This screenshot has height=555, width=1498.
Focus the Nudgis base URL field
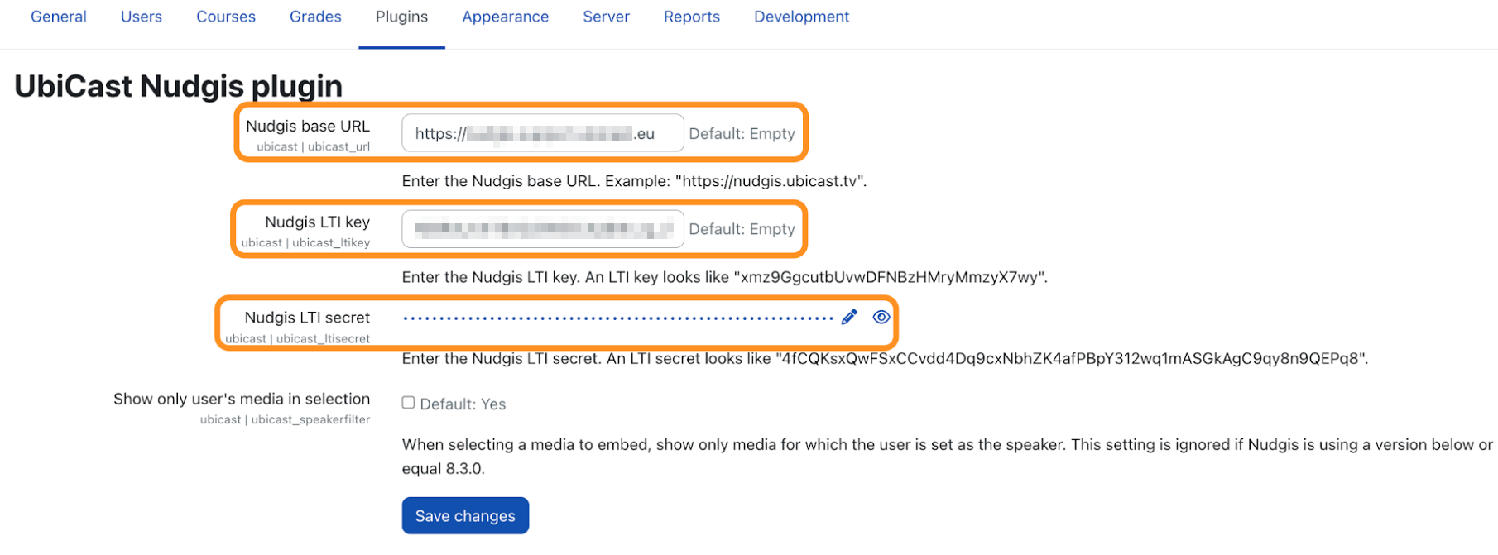click(x=543, y=133)
